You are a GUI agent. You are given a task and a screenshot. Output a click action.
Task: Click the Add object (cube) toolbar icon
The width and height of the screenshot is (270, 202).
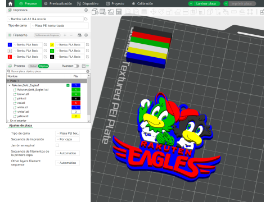tap(95, 12)
